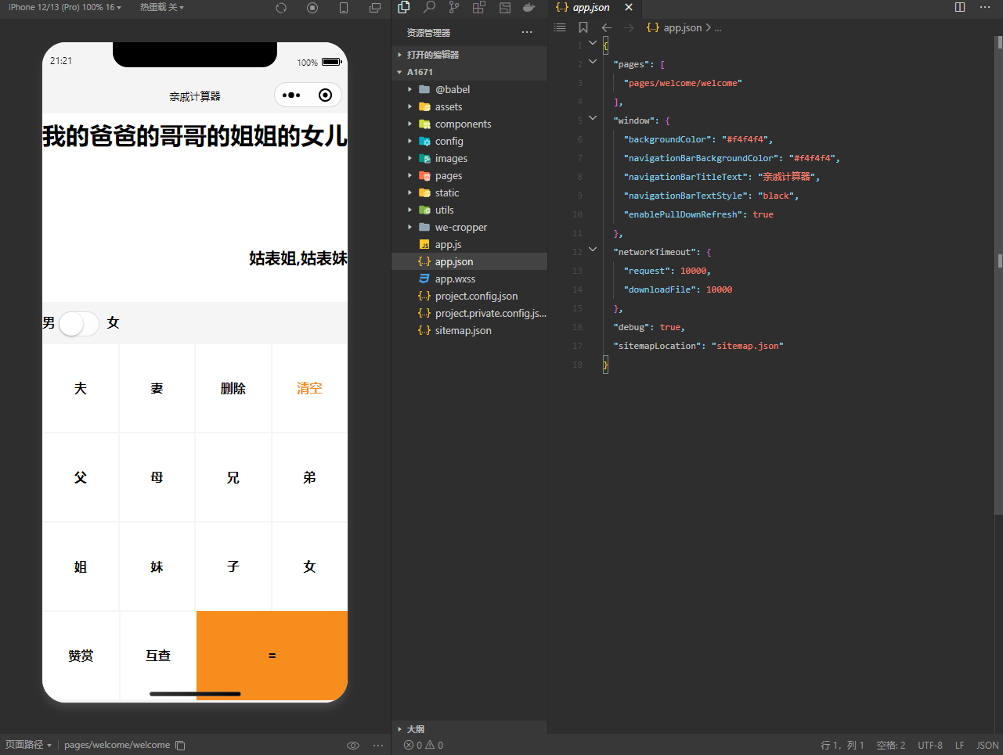Collapse the A1671 project root
1003x755 pixels.
[x=470, y=72]
